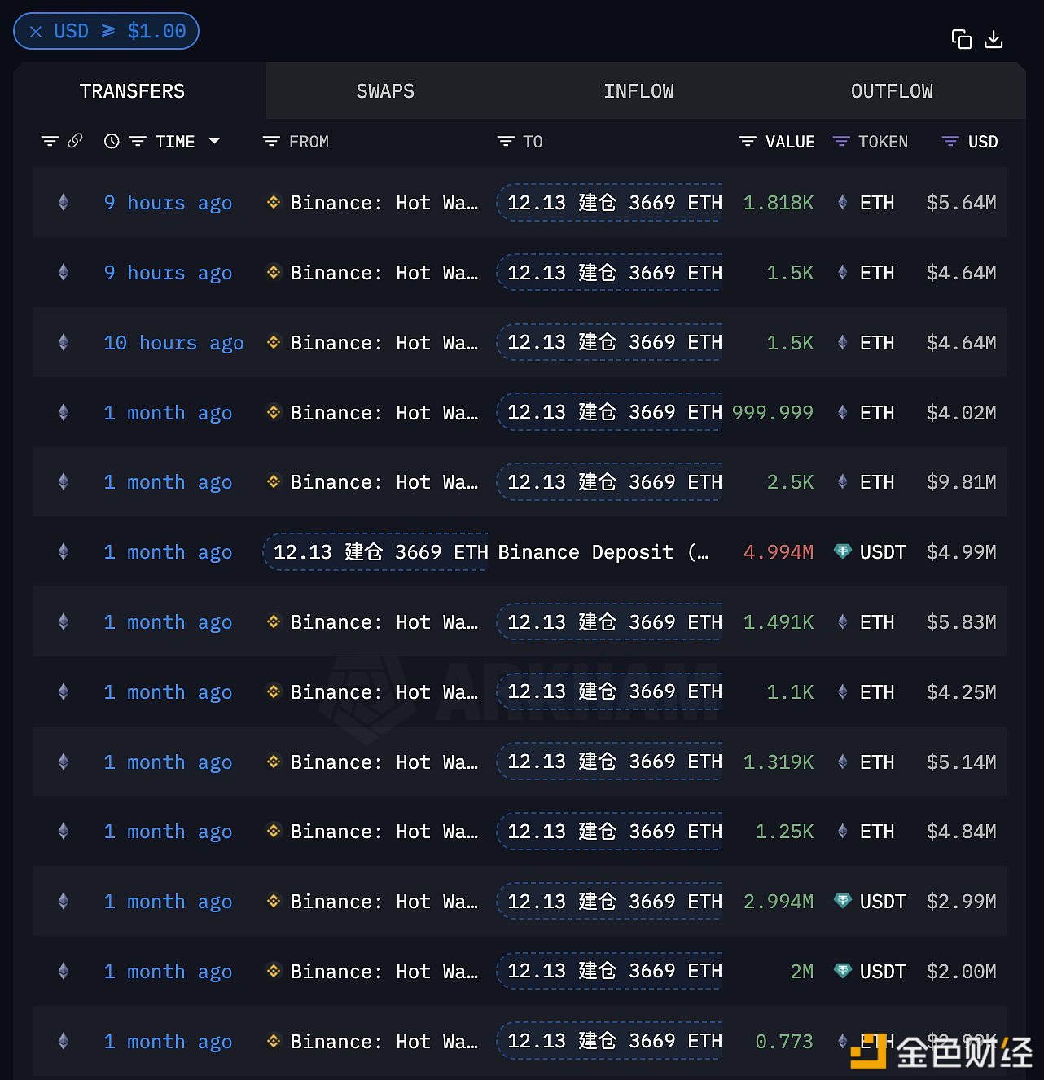Click the 0.773 value in last row
Screen dimensions: 1044x1080
(x=784, y=1042)
